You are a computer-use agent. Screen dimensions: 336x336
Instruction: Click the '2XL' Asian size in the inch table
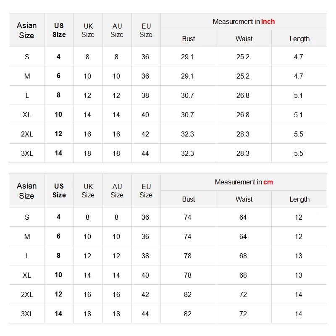click(27, 134)
